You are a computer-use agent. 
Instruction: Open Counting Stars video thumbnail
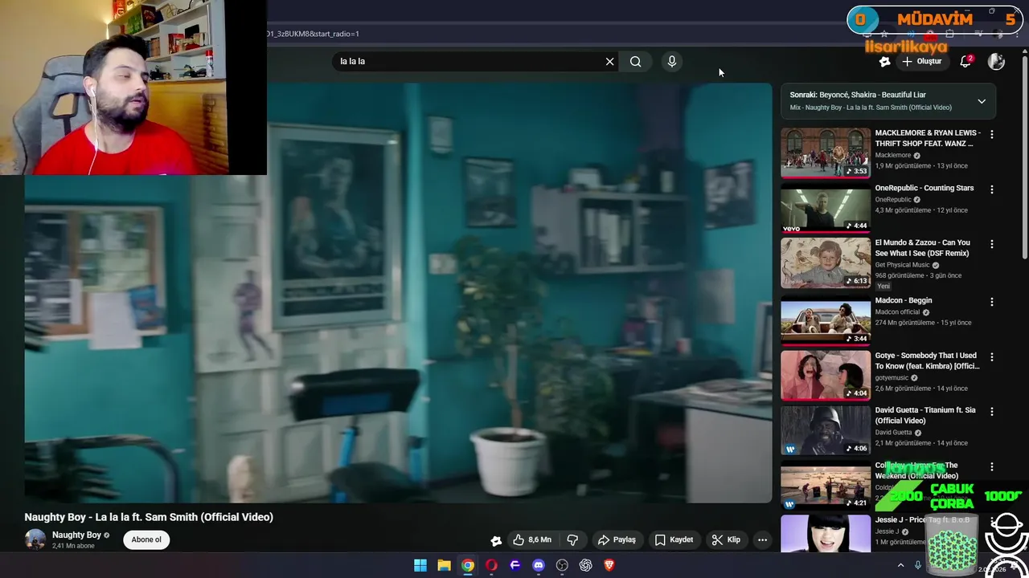(x=826, y=209)
